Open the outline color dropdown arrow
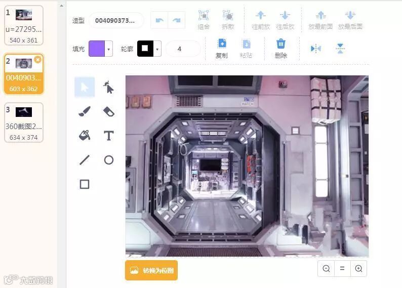Screen dimensions: 402x288 (x=157, y=49)
